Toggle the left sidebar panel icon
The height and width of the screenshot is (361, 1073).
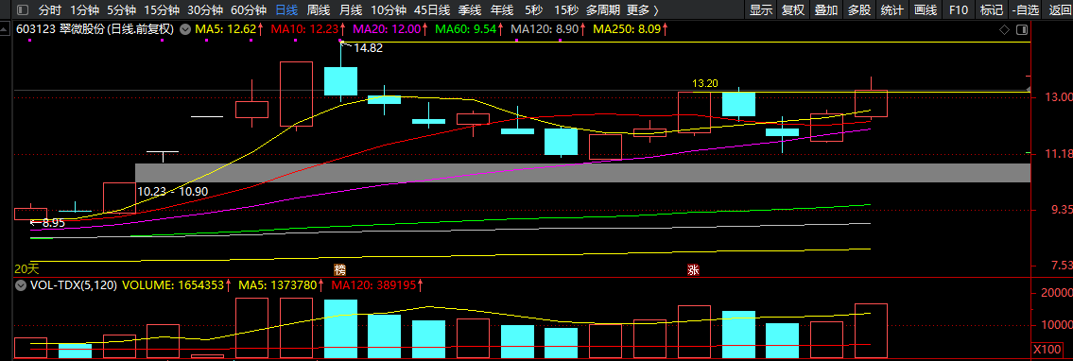click(23, 10)
